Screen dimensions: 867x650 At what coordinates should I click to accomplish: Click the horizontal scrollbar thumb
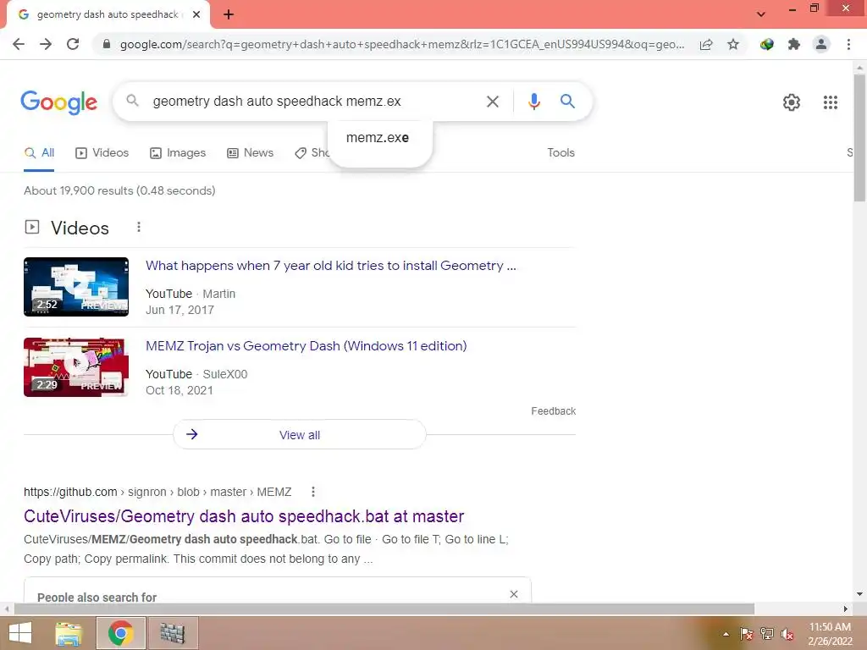(x=384, y=609)
